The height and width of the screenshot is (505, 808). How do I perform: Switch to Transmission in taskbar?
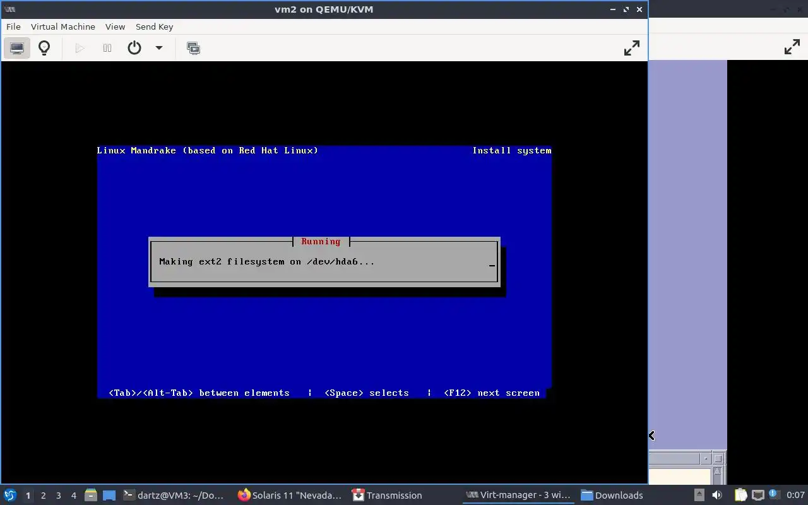387,496
